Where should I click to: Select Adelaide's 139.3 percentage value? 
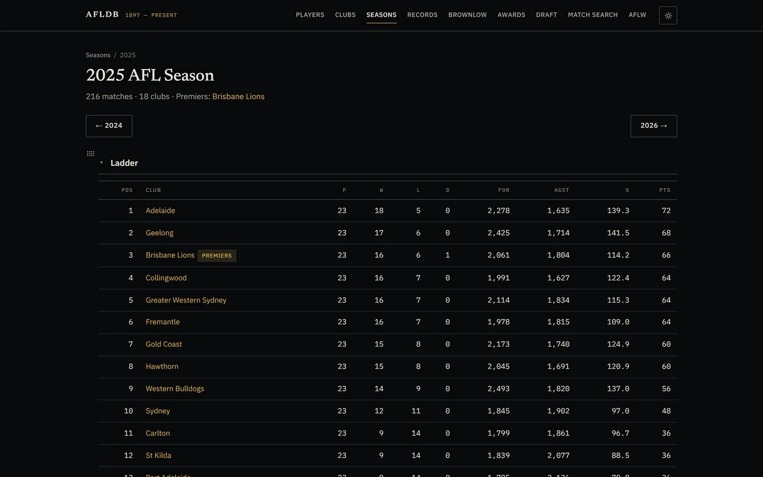point(618,210)
